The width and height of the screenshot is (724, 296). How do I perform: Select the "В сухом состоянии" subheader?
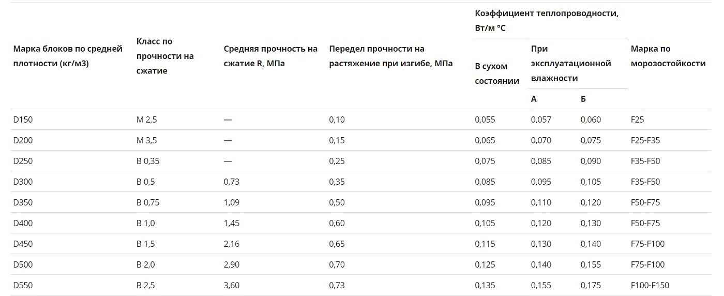click(x=497, y=73)
